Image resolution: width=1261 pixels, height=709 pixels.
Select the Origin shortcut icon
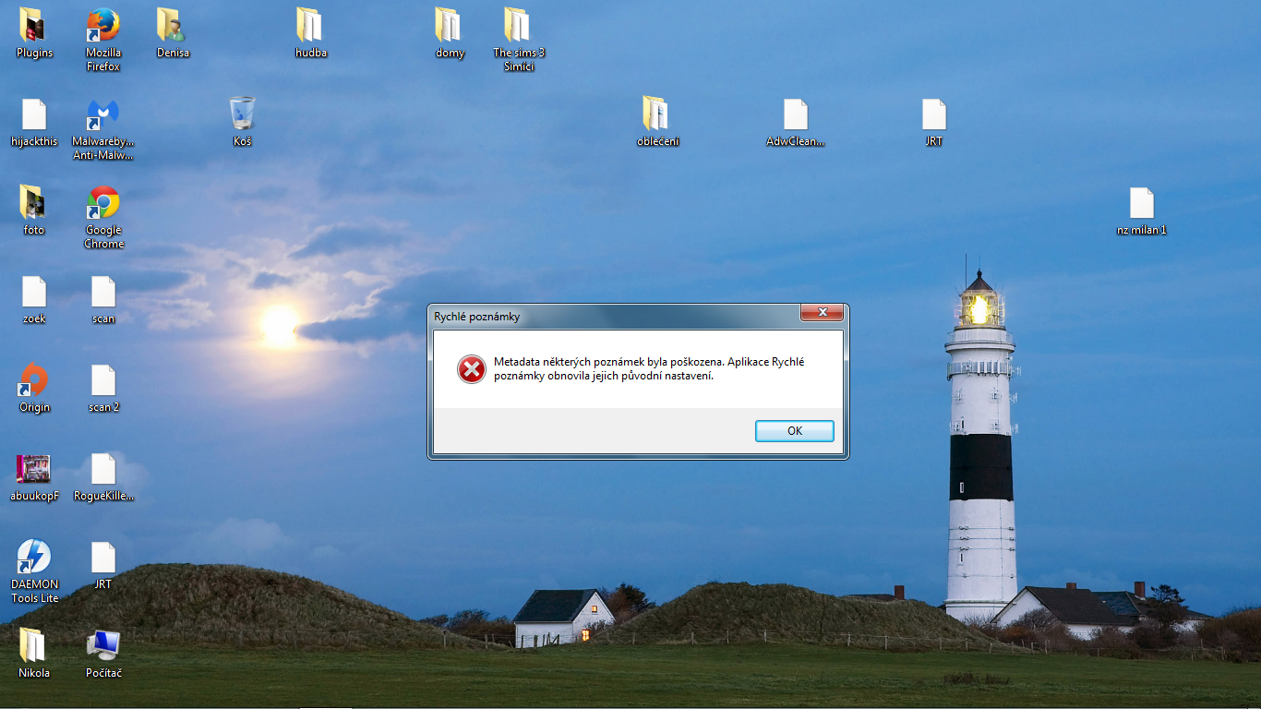point(34,379)
